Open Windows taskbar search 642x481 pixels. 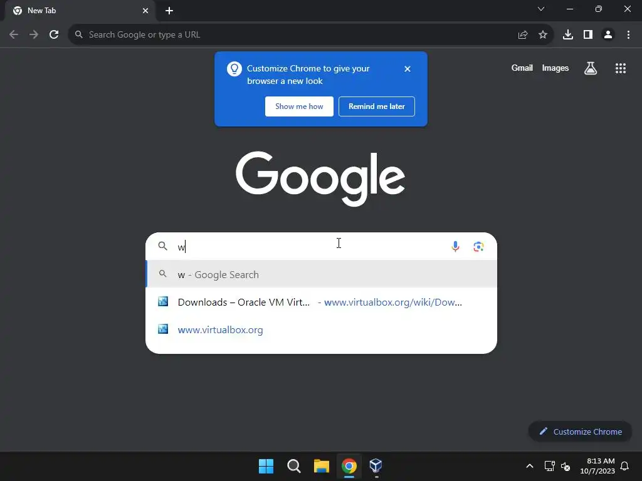tap(293, 466)
